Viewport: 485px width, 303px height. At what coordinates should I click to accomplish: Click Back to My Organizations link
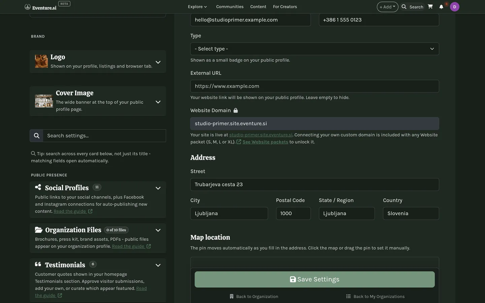[375, 296]
